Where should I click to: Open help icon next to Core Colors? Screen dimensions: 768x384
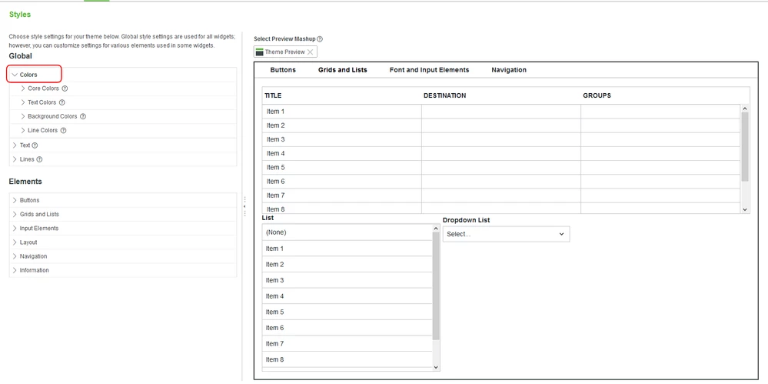[x=65, y=88]
